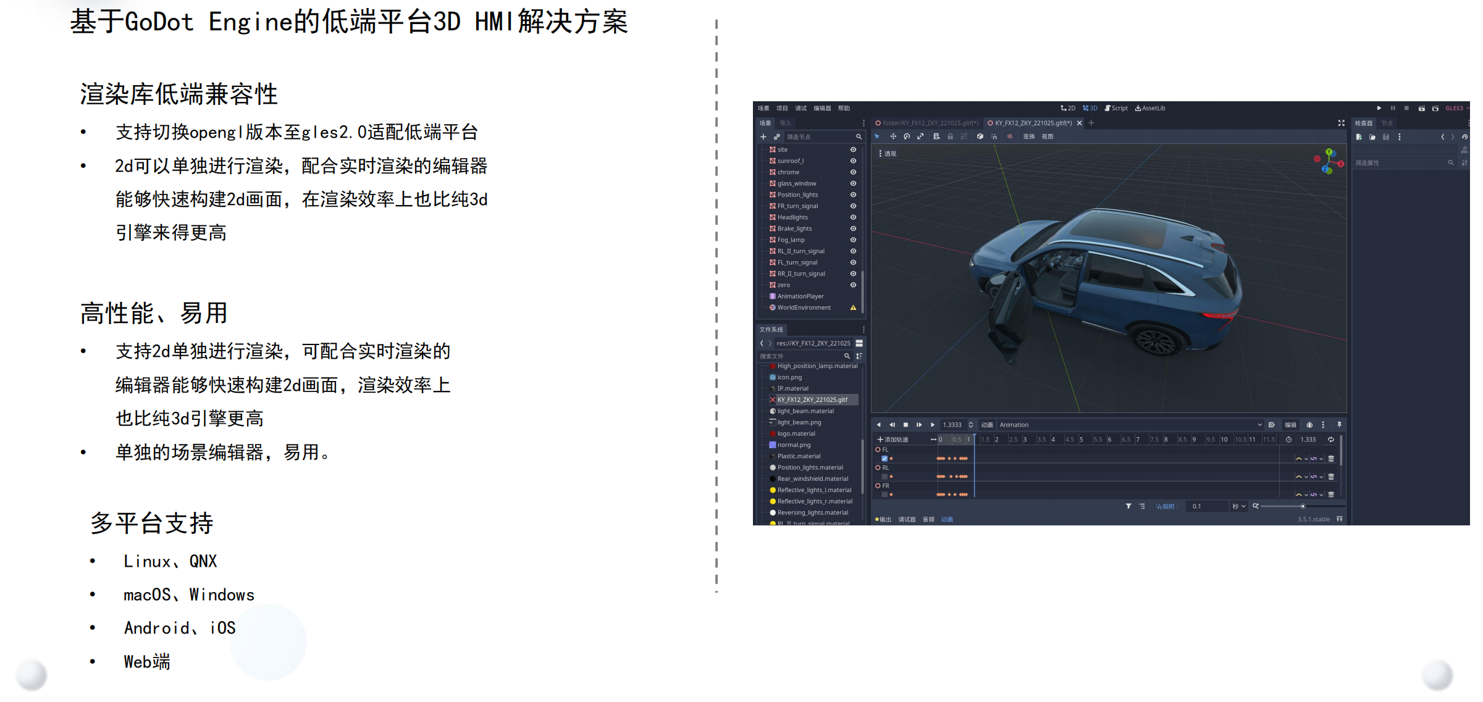Open the 编辑器 editor menu
This screenshot has width=1483, height=702.
[822, 108]
